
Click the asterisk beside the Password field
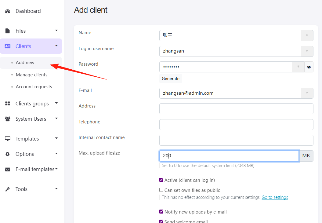(298, 67)
